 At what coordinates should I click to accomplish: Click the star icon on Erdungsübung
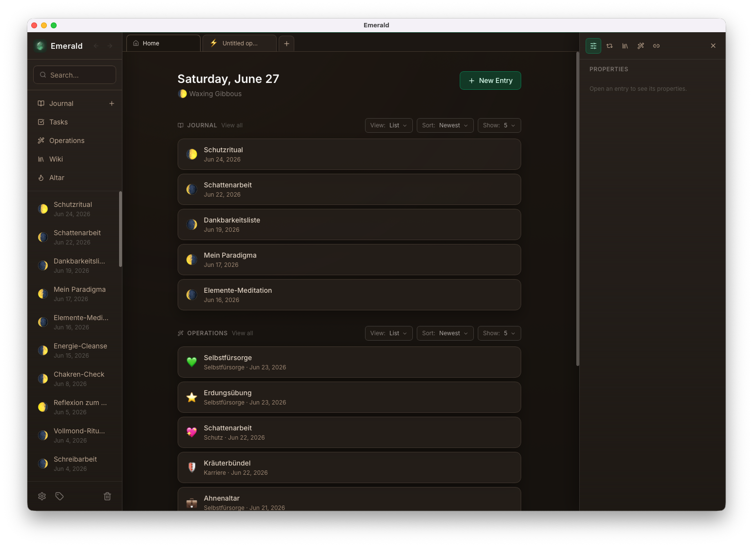[x=192, y=397]
